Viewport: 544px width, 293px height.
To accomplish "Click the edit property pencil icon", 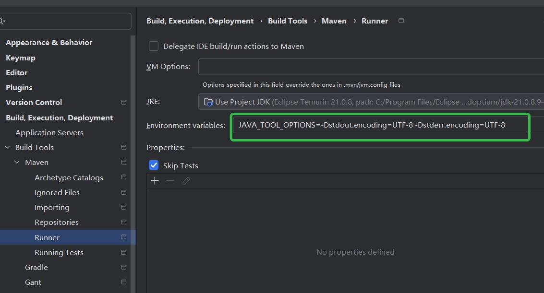I will pos(186,180).
